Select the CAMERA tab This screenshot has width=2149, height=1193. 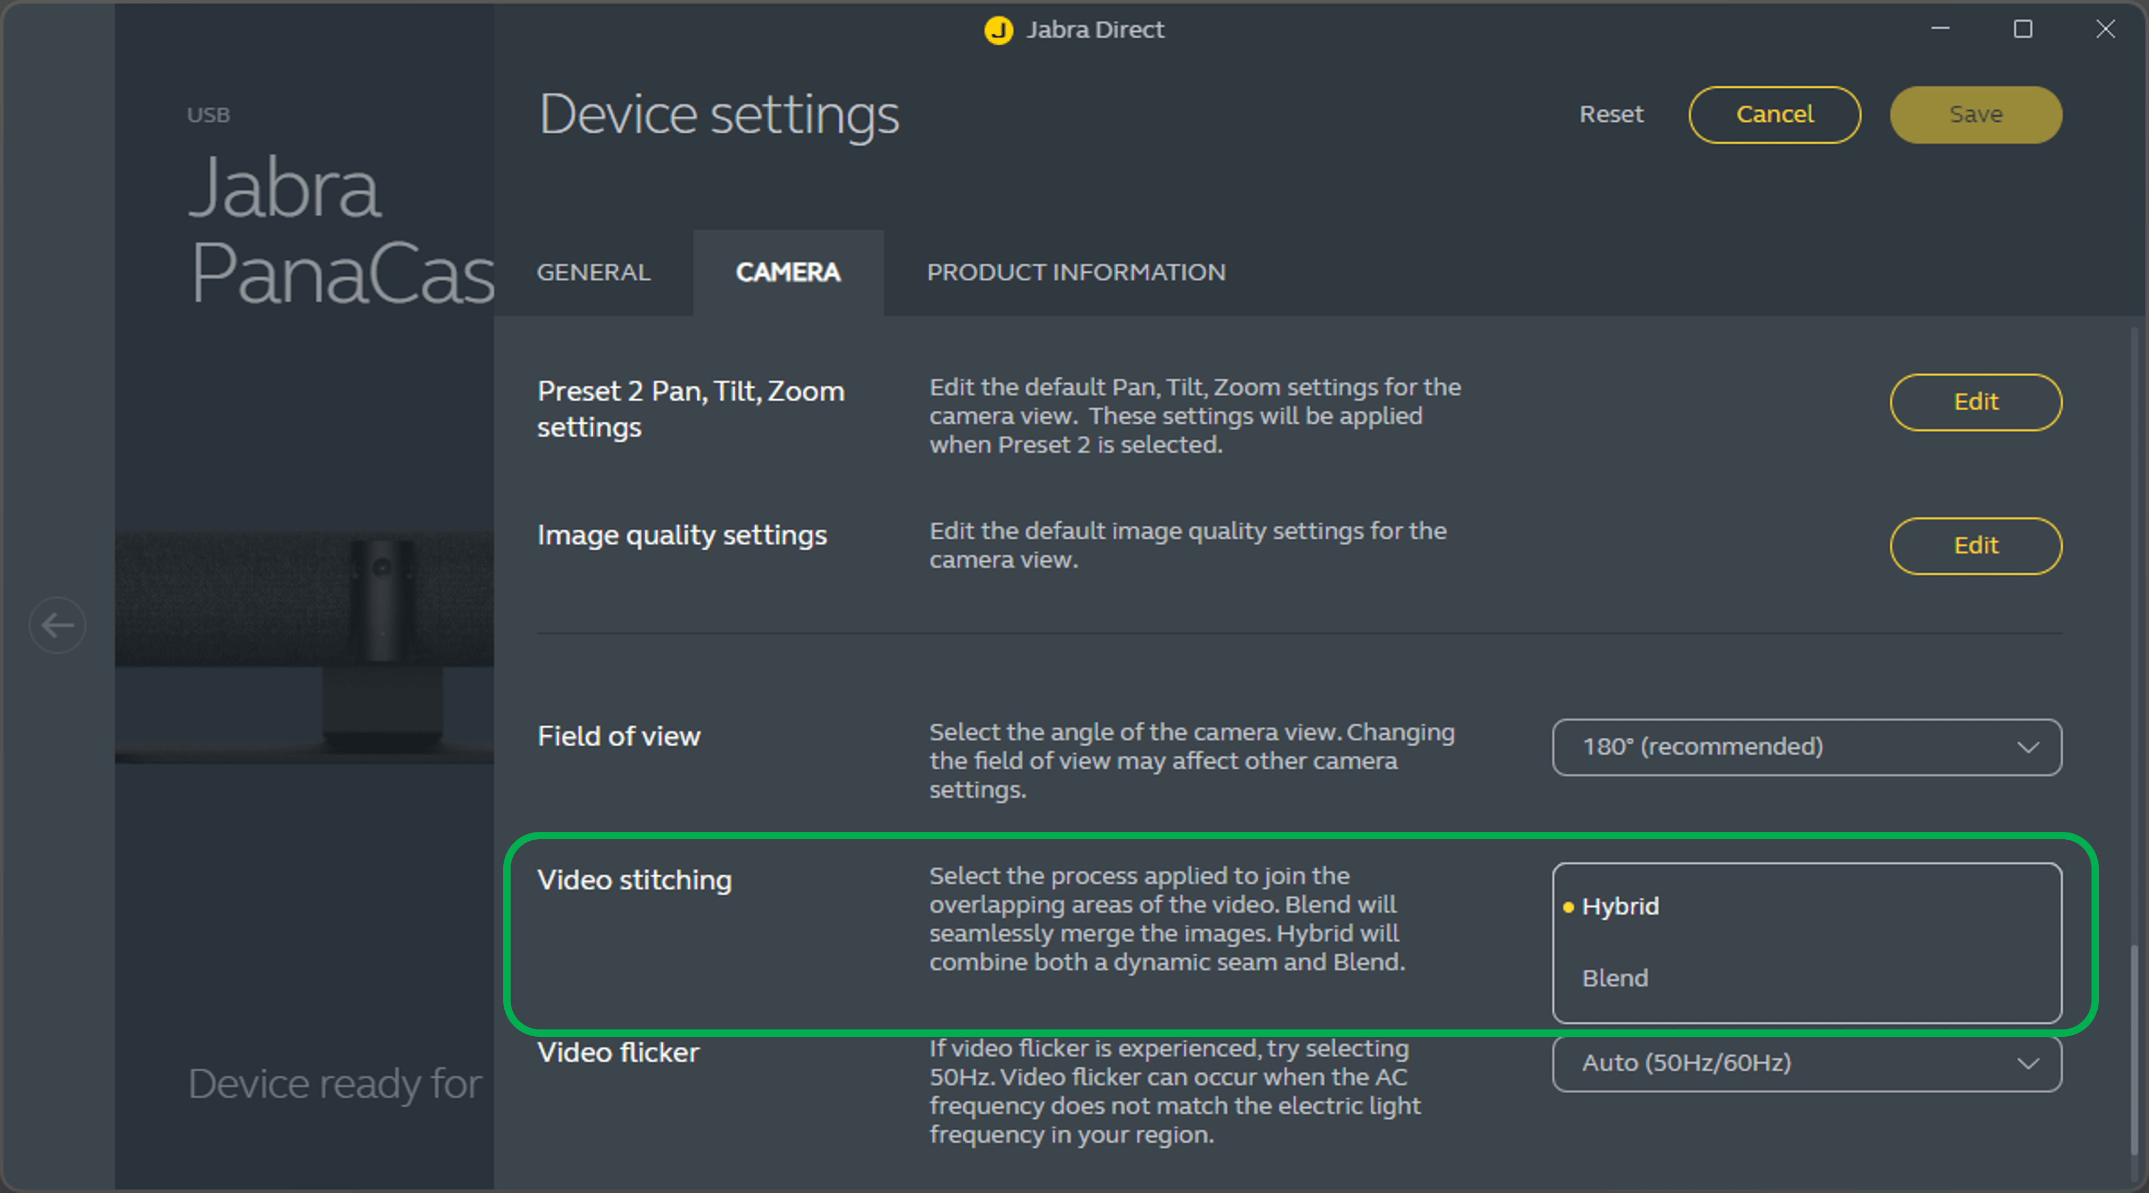tap(788, 273)
